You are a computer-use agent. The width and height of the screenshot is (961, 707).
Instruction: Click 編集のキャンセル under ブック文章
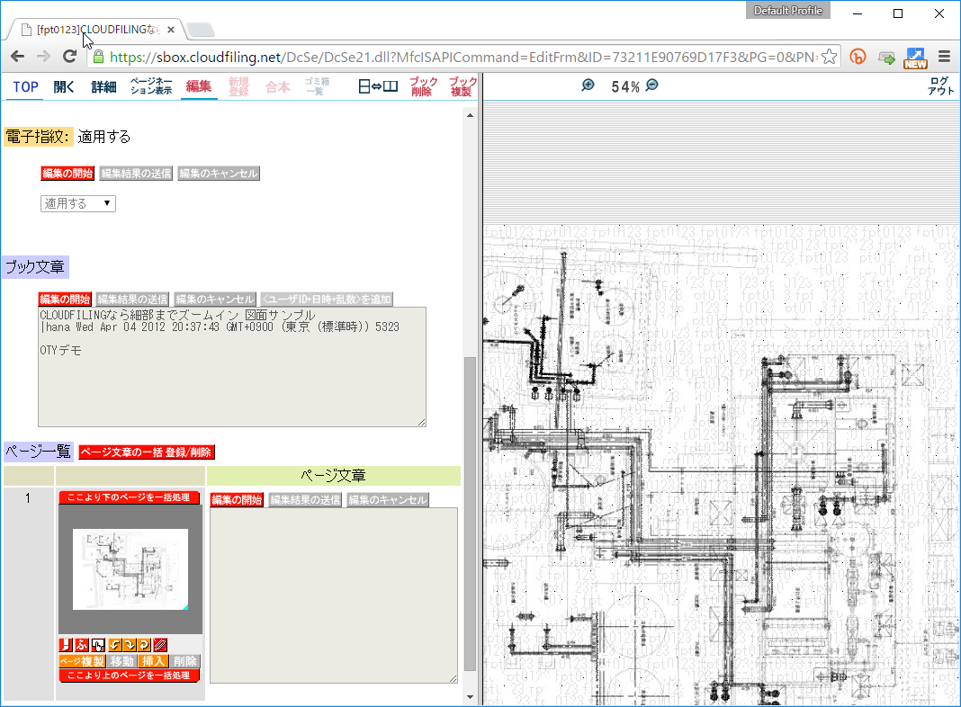click(214, 299)
